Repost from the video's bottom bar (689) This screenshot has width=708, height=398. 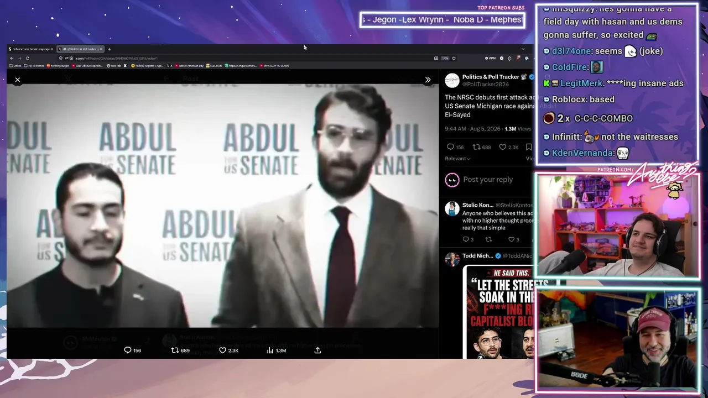(180, 350)
